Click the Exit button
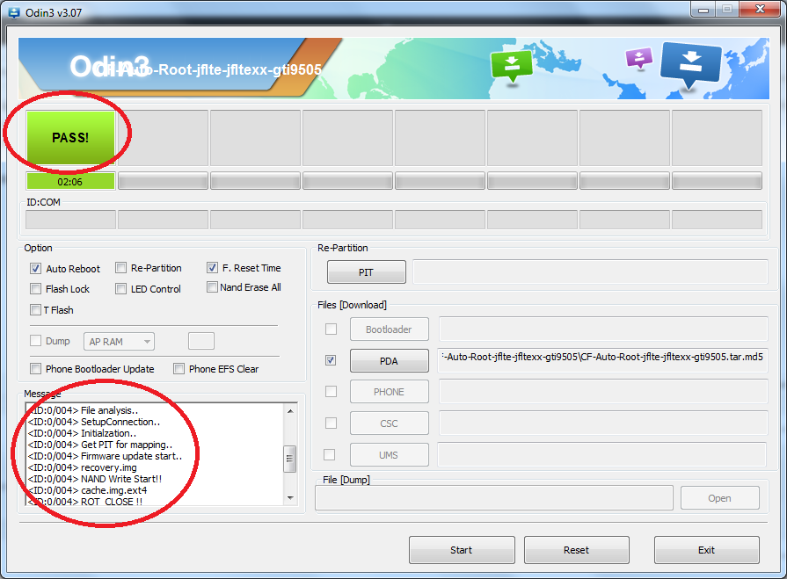 (x=706, y=550)
